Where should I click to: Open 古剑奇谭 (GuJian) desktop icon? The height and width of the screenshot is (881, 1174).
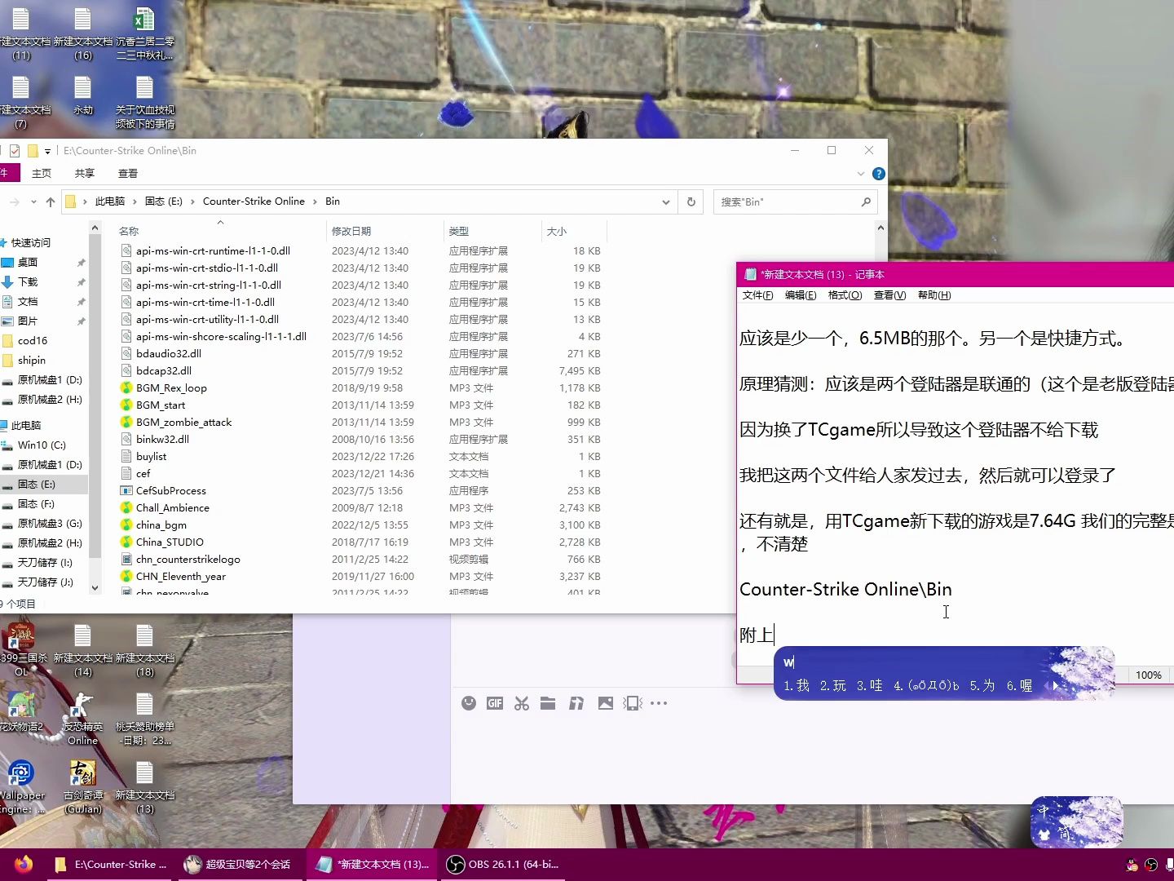[x=83, y=786]
